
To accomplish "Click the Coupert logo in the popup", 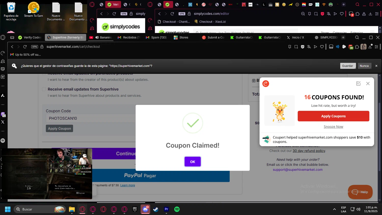I will [x=266, y=84].
